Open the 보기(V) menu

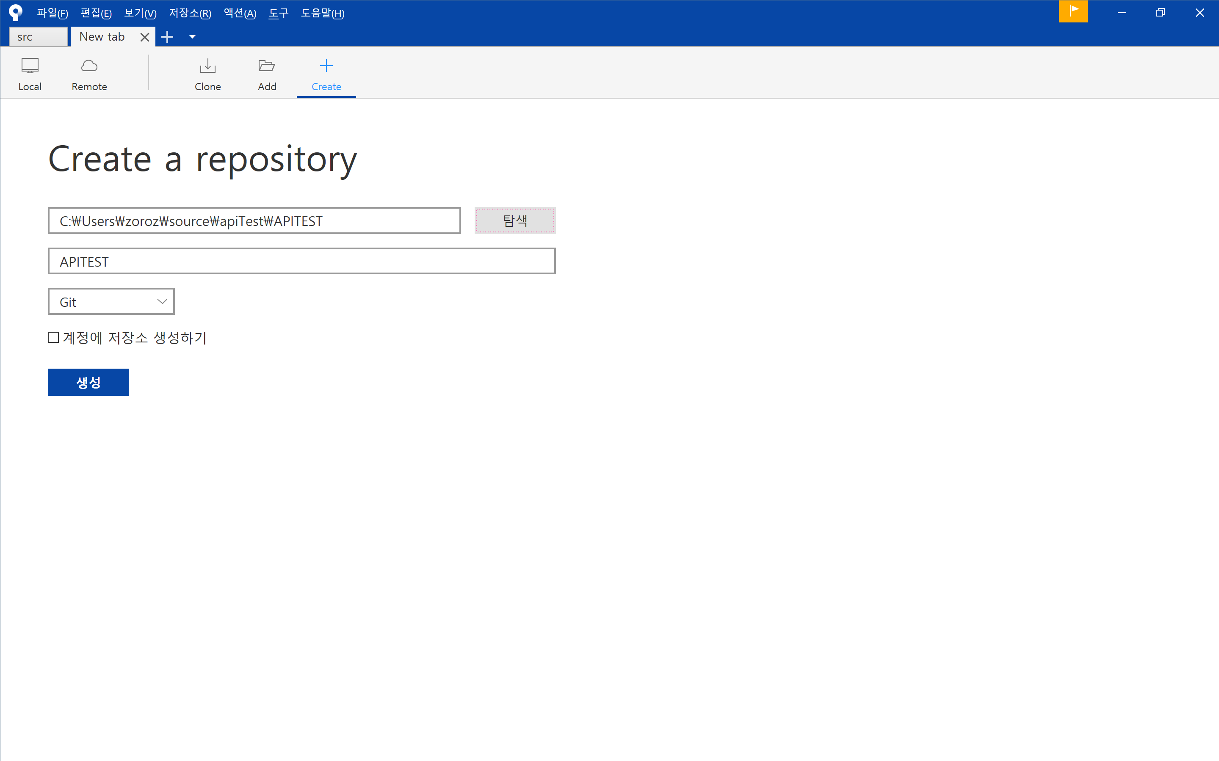click(141, 13)
